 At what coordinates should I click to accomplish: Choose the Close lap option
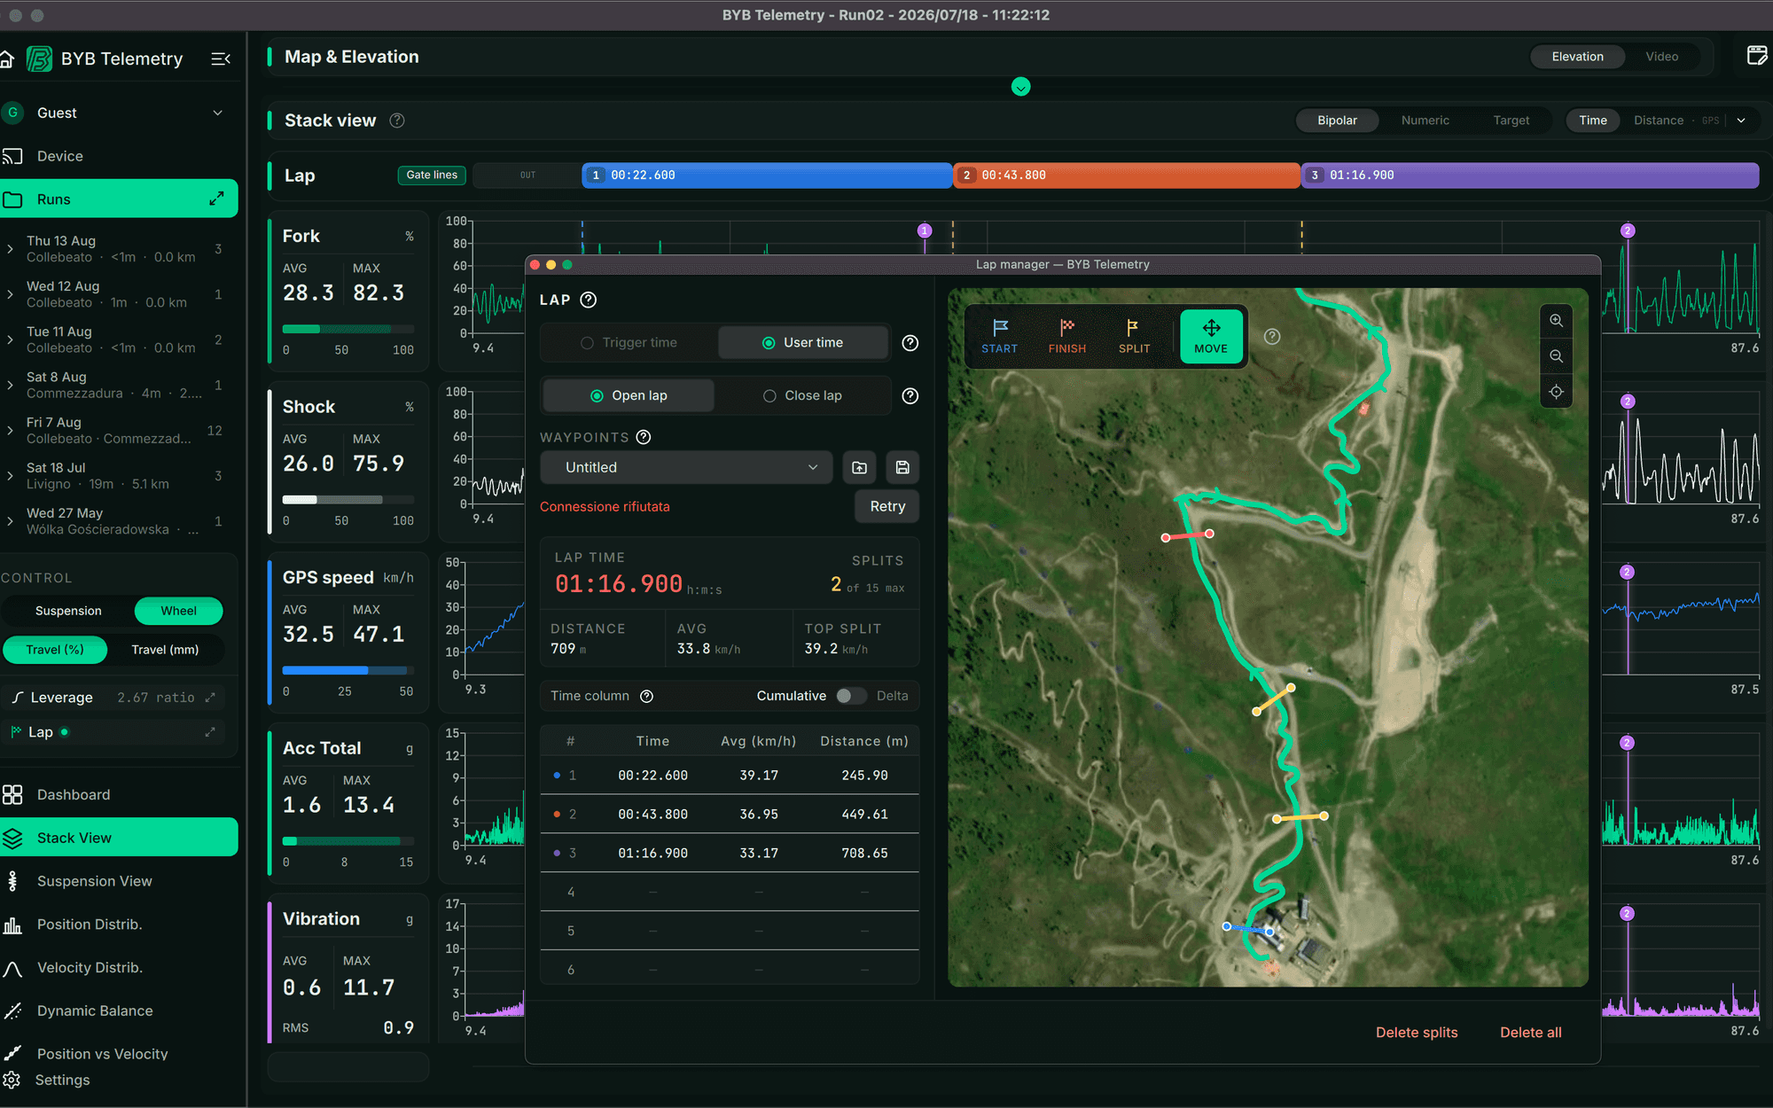coord(802,396)
